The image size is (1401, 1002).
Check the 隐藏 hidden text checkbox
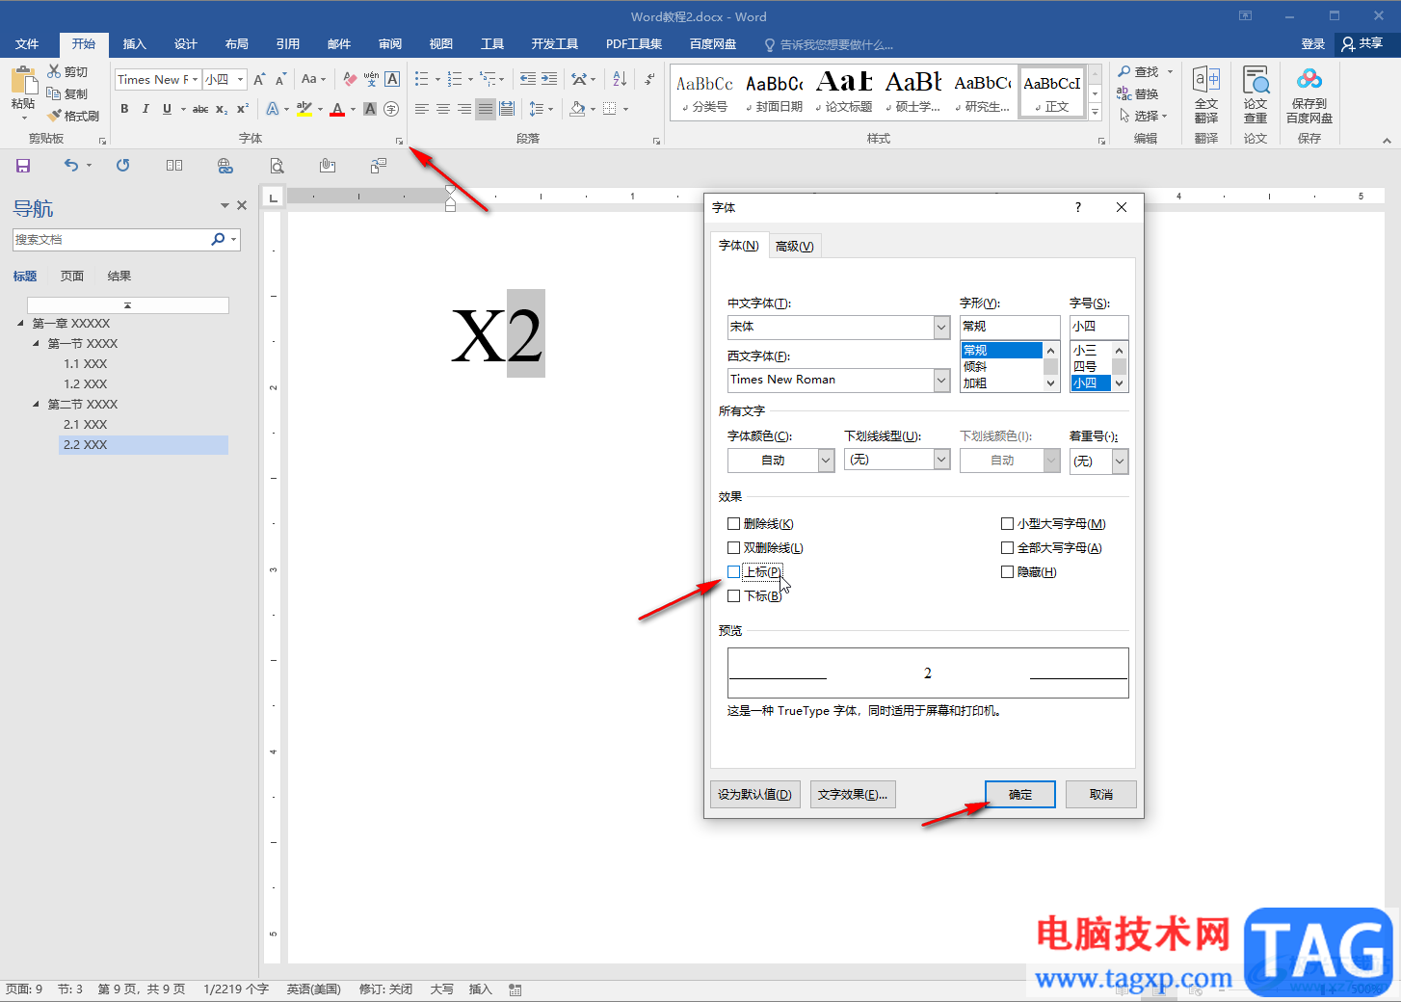[x=1007, y=572]
